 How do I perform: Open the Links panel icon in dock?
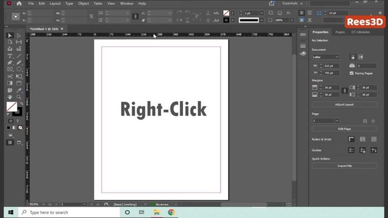(303, 35)
